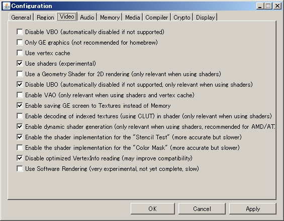Enable the Disable VBO checkbox

click(20, 32)
